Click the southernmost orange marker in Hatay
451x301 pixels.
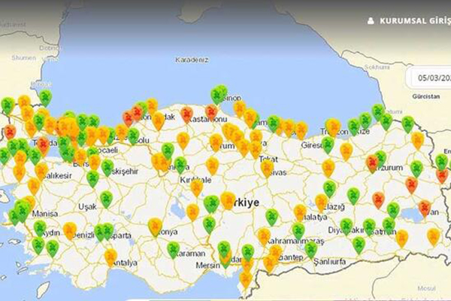(x=245, y=279)
